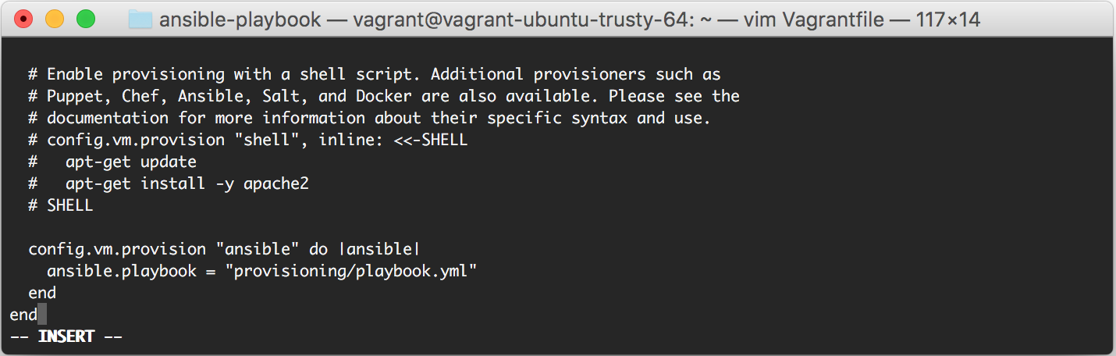
Task: Click the |ansible| block parameter
Action: pyautogui.click(x=383, y=249)
